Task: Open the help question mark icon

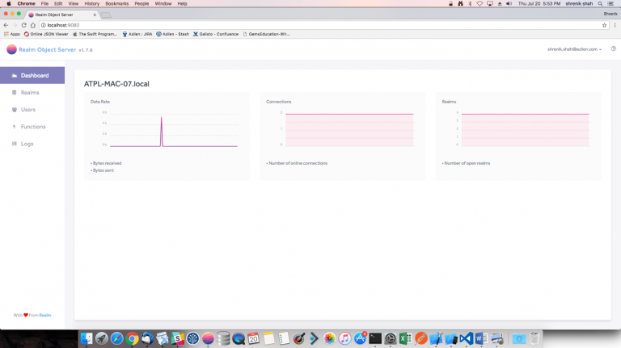Action: point(613,49)
